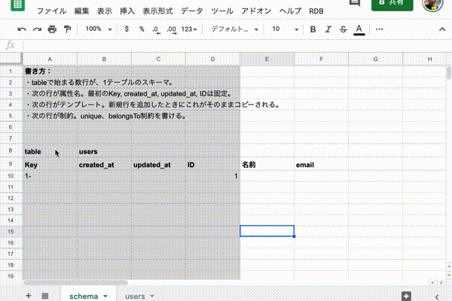Click cell containing 'users'
This screenshot has height=301, width=452.
click(x=104, y=151)
